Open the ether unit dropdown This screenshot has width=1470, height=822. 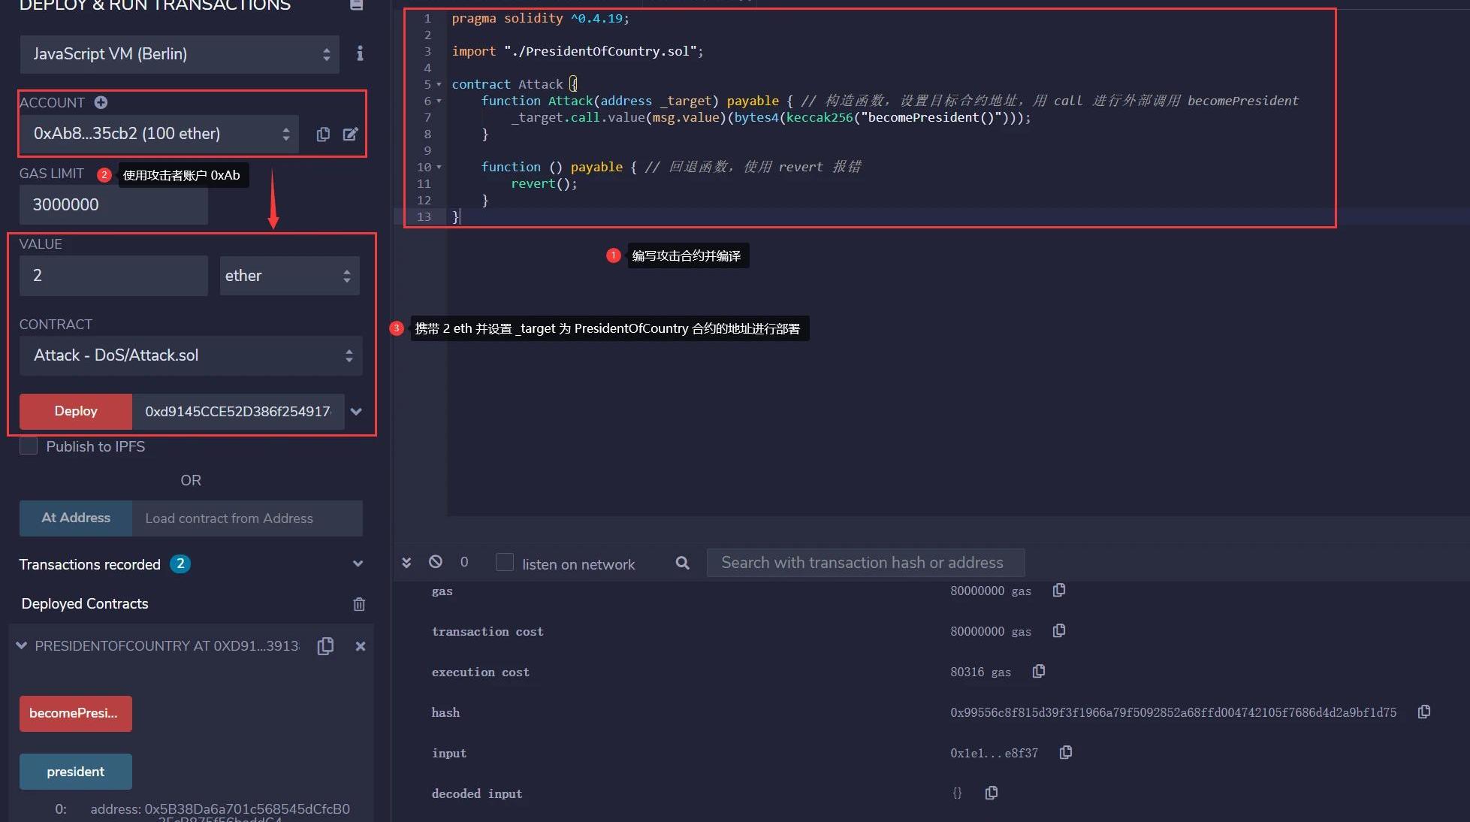[289, 276]
